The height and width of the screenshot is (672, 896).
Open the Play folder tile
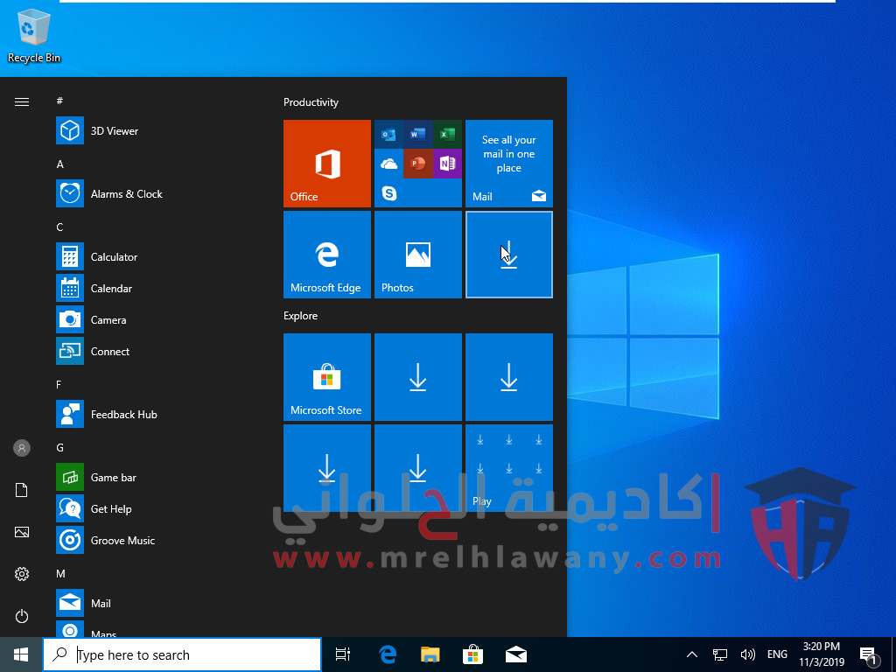[508, 468]
